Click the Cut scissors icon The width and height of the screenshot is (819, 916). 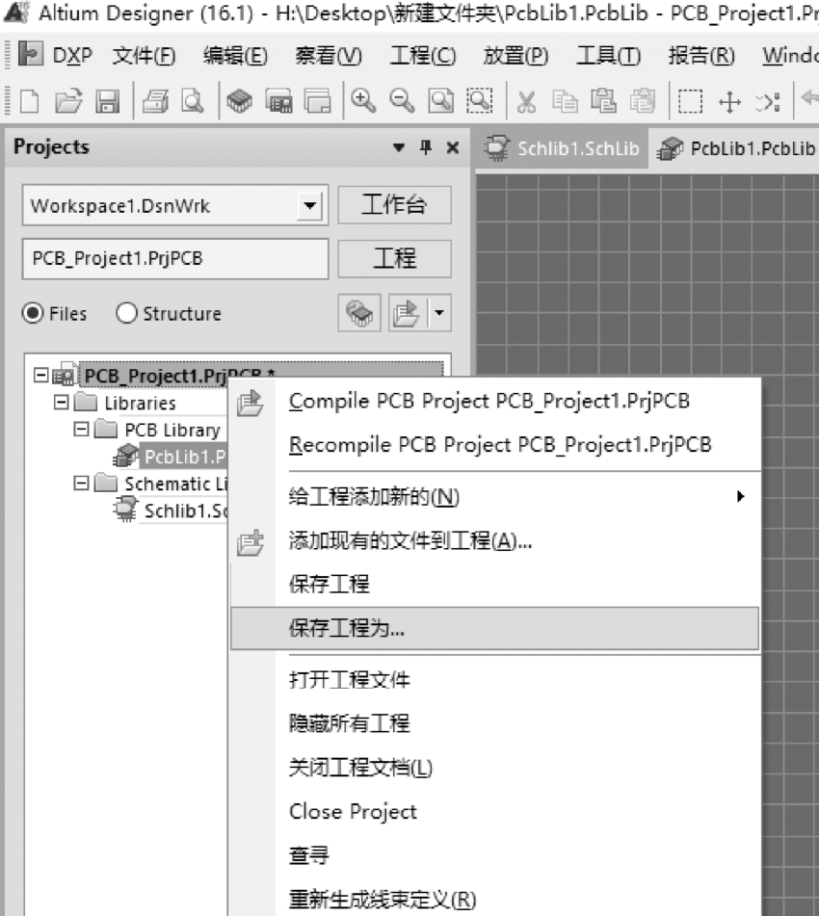(526, 102)
